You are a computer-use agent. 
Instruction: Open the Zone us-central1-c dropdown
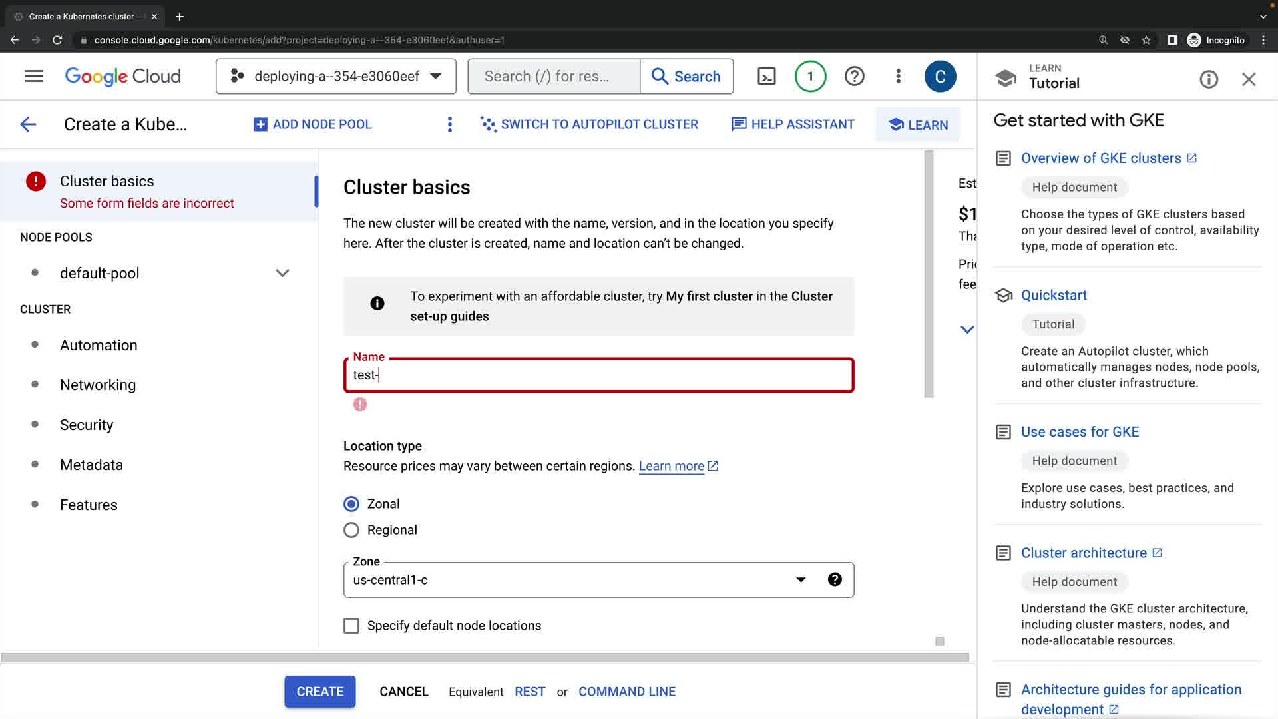tap(572, 580)
